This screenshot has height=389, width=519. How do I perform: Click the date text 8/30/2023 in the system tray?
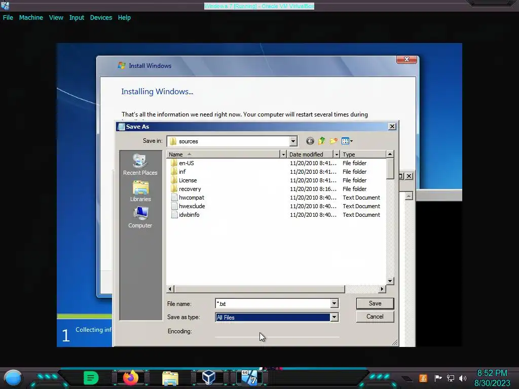coord(492,383)
